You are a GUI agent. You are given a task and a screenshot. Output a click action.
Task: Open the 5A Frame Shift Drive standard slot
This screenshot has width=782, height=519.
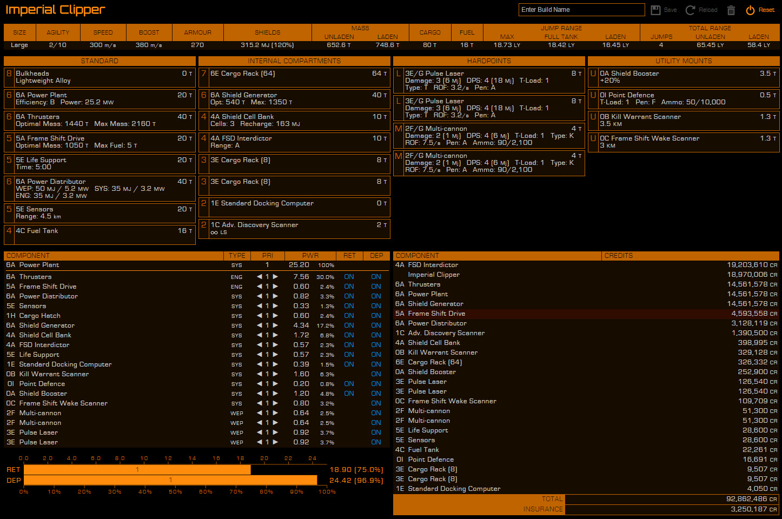pyautogui.click(x=100, y=142)
